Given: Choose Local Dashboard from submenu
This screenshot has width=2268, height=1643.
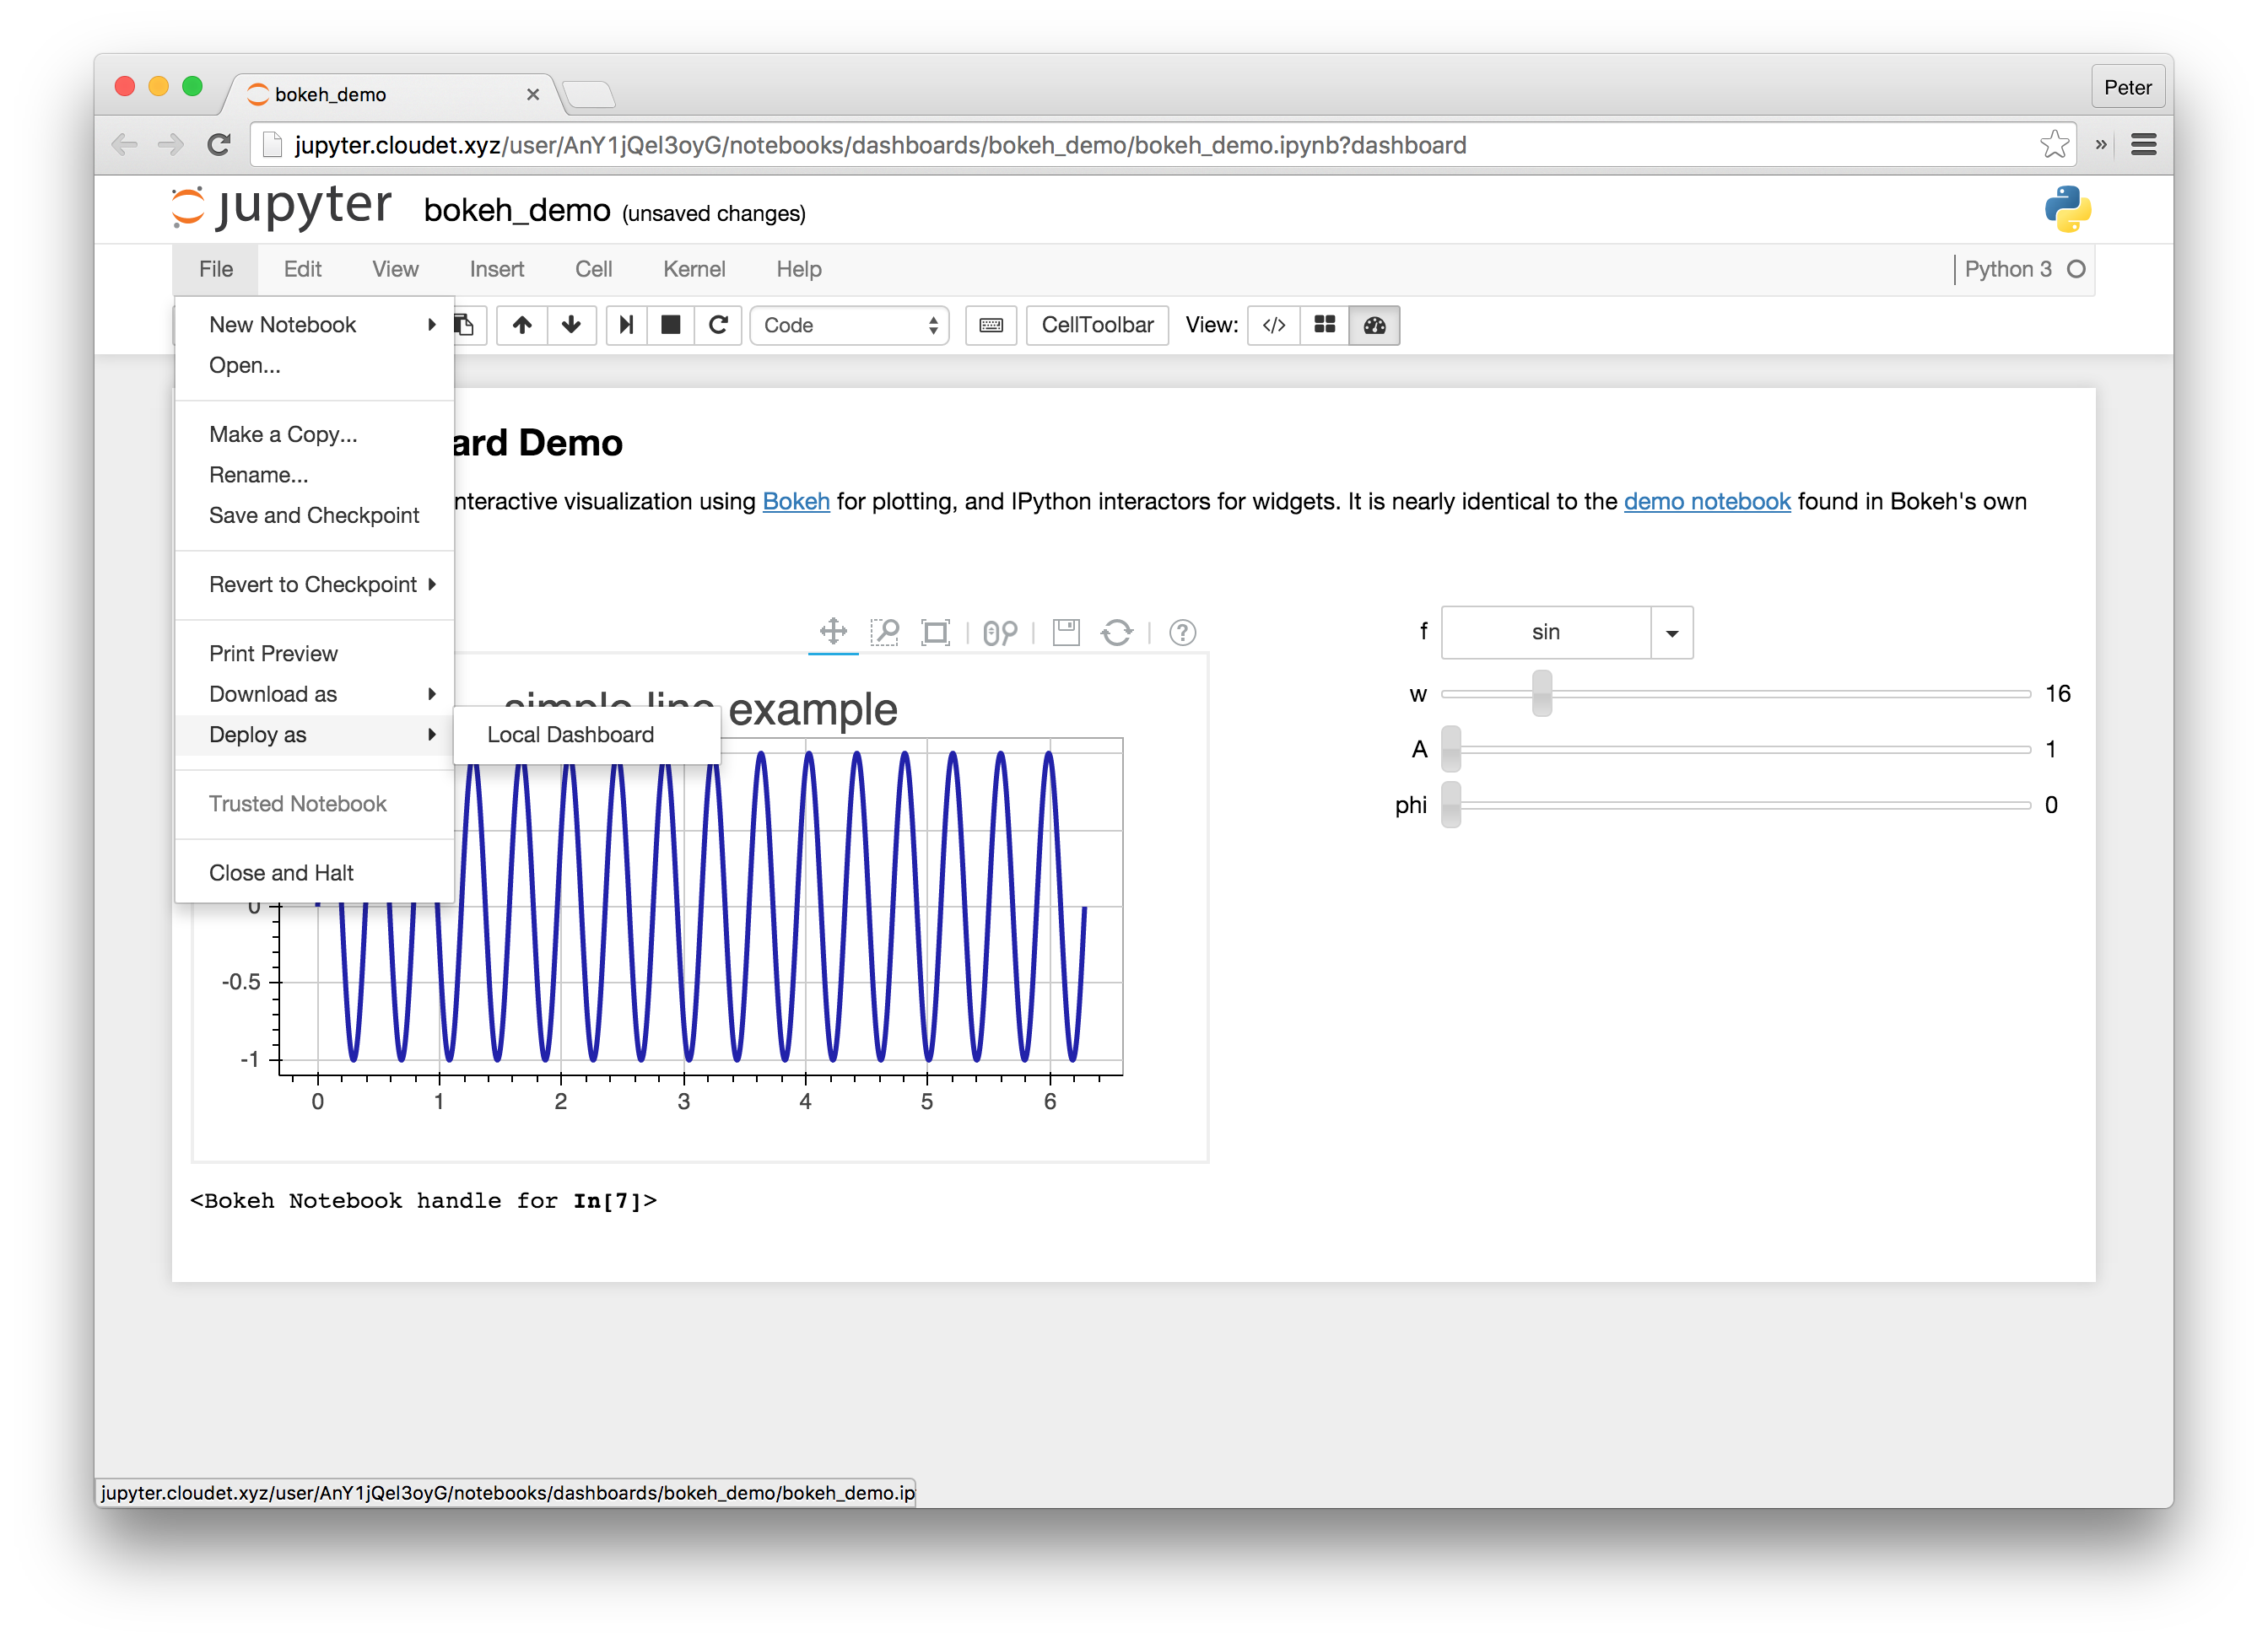Looking at the screenshot, I should click(570, 735).
